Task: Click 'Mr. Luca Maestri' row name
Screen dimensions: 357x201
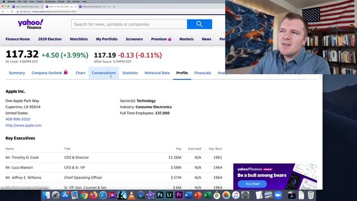Action: click(19, 167)
